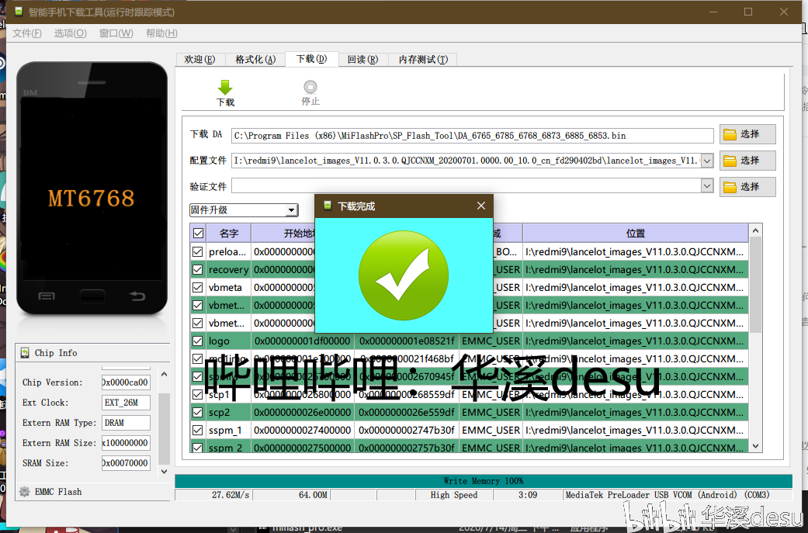
Task: Switch to the Readback tab
Action: click(362, 60)
